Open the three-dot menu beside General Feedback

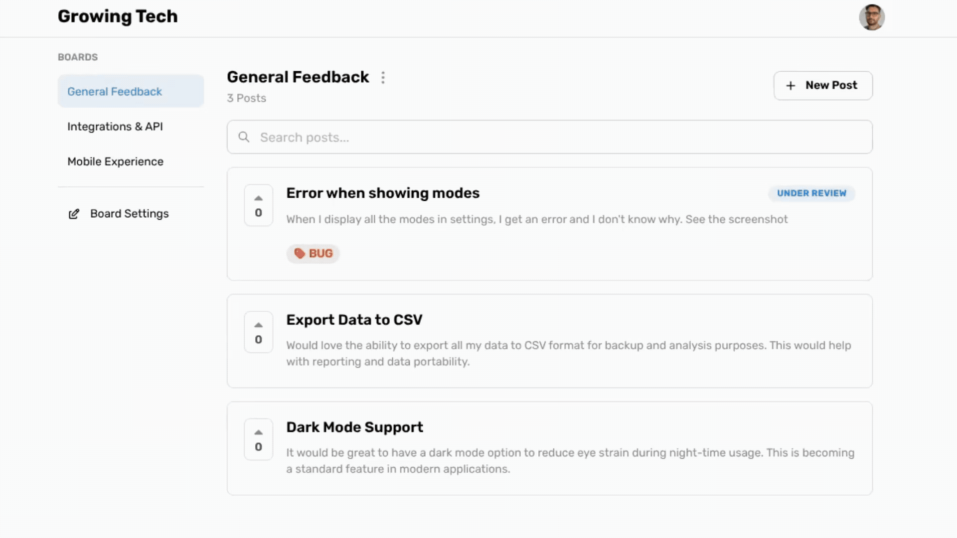(x=383, y=78)
